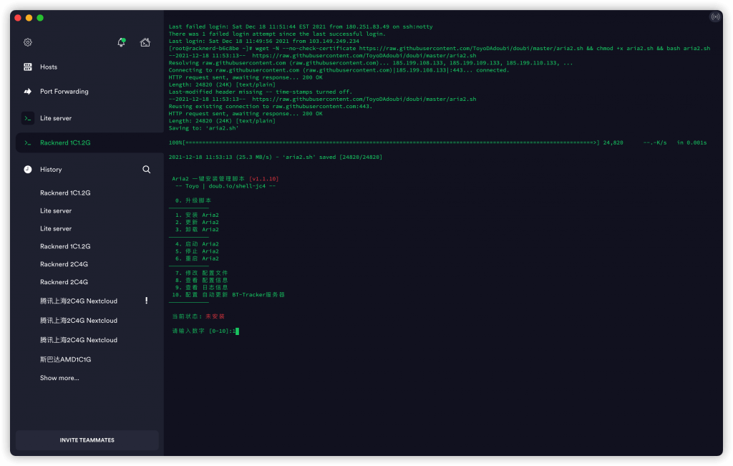Screen dimensions: 733x466
Task: Open 斯巴达AMD1C1G from history
Action: click(65, 359)
